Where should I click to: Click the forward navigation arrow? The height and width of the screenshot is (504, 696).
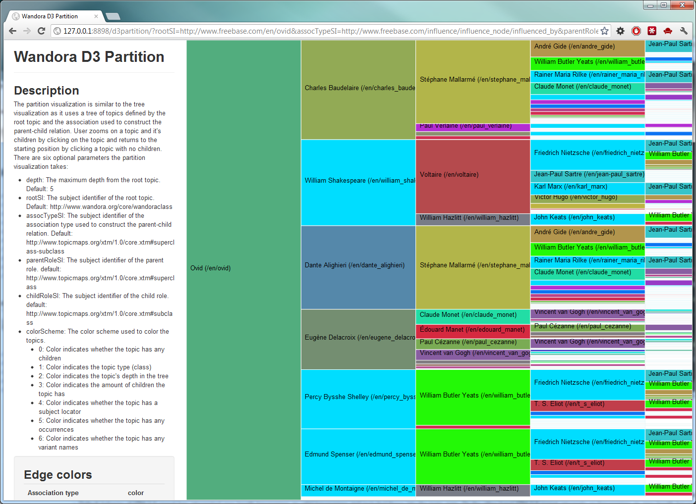point(26,31)
